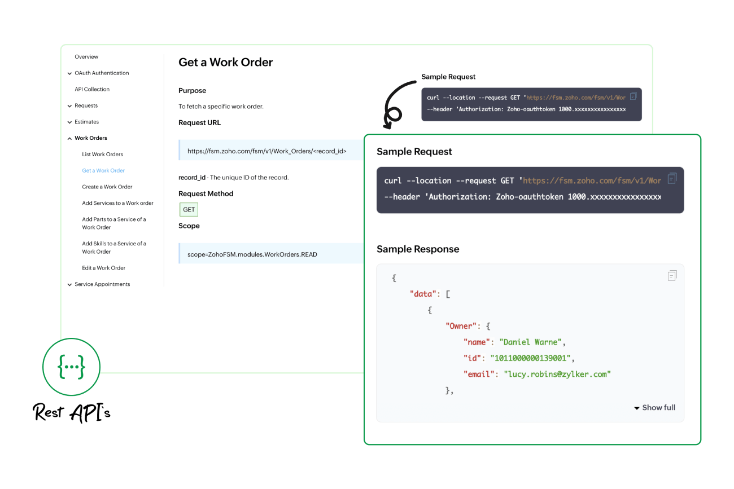
Task: Click the record_id parameter description
Action: click(x=234, y=178)
